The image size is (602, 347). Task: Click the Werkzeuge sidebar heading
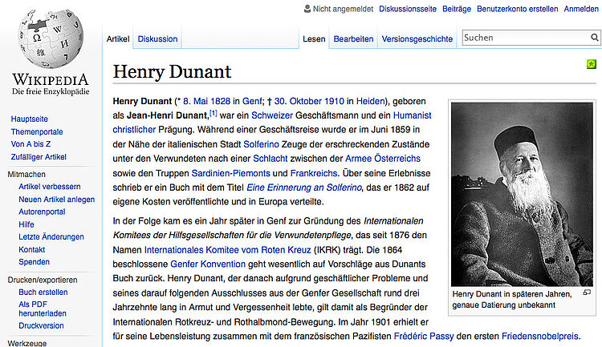coord(26,343)
